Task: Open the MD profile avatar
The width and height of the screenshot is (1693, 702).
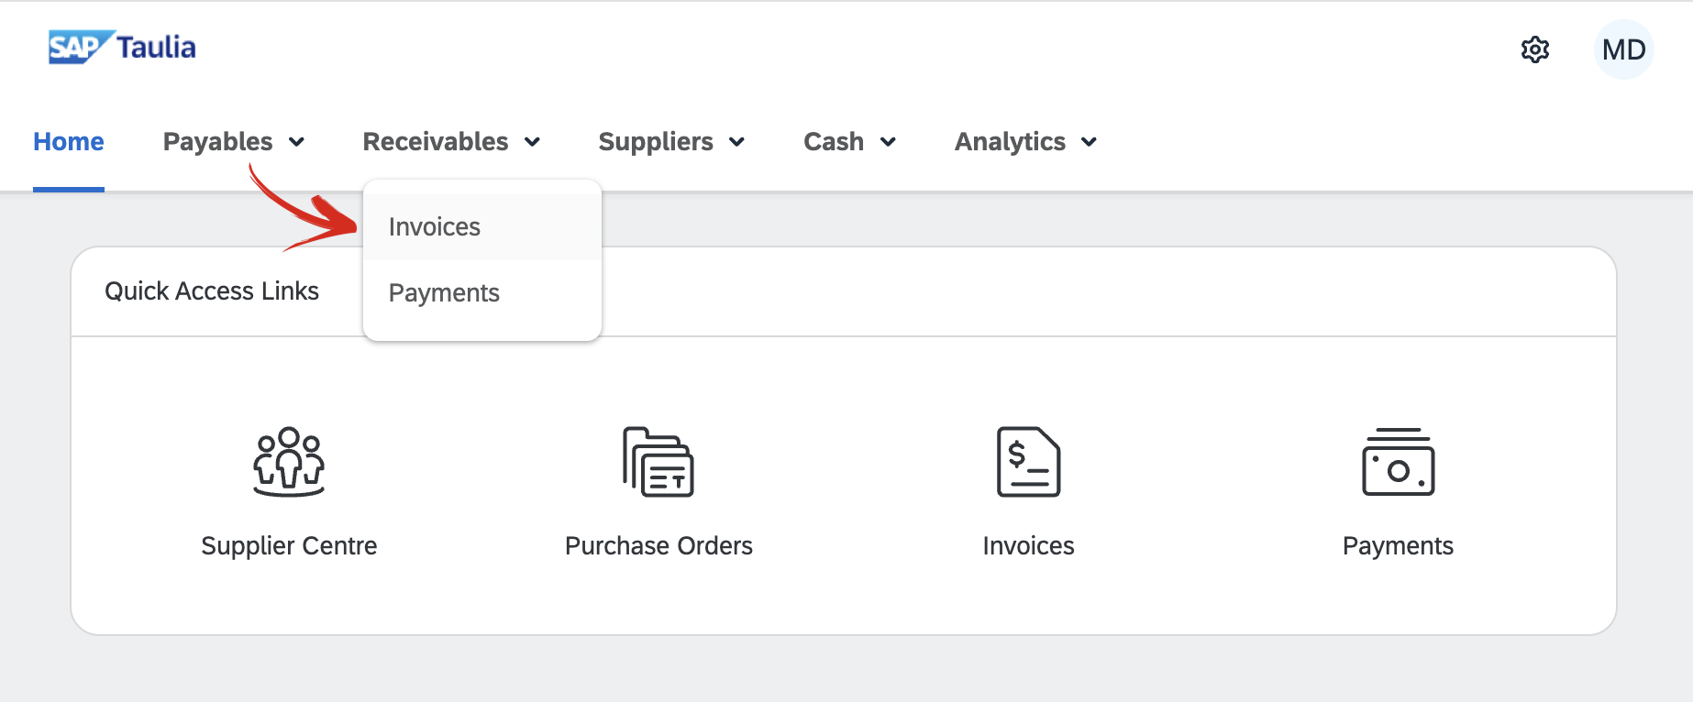Action: (1623, 49)
